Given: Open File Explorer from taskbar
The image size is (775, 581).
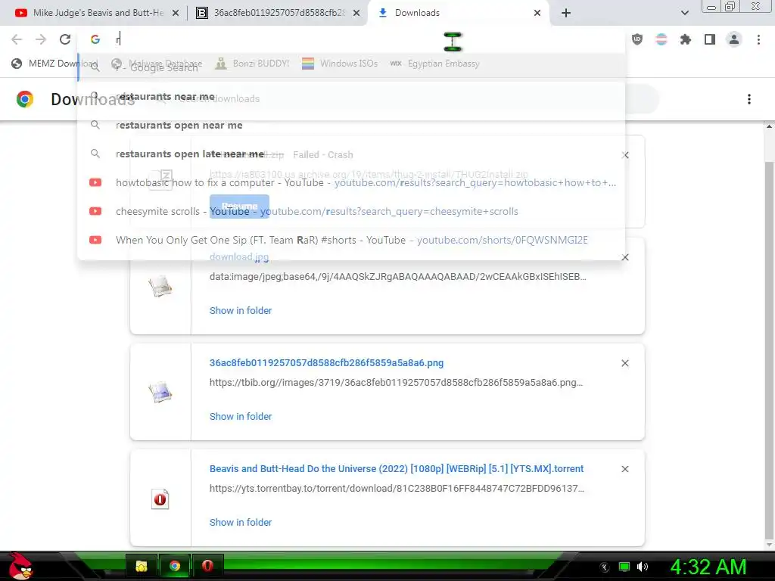Looking at the screenshot, I should pyautogui.click(x=142, y=566).
